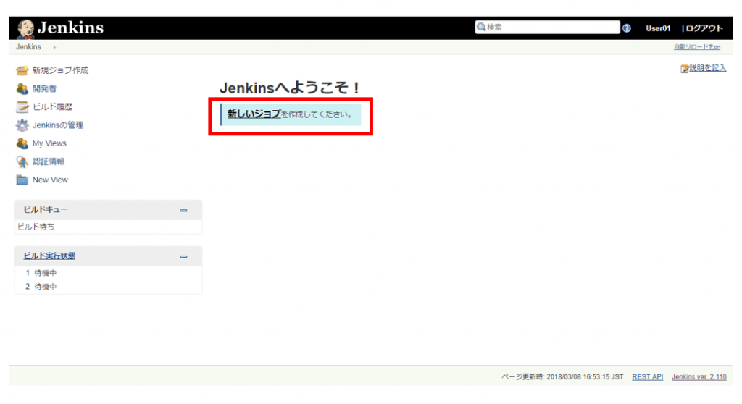Click the 認証情報 credentials icon
Screen dimensions: 742x404
(22, 161)
